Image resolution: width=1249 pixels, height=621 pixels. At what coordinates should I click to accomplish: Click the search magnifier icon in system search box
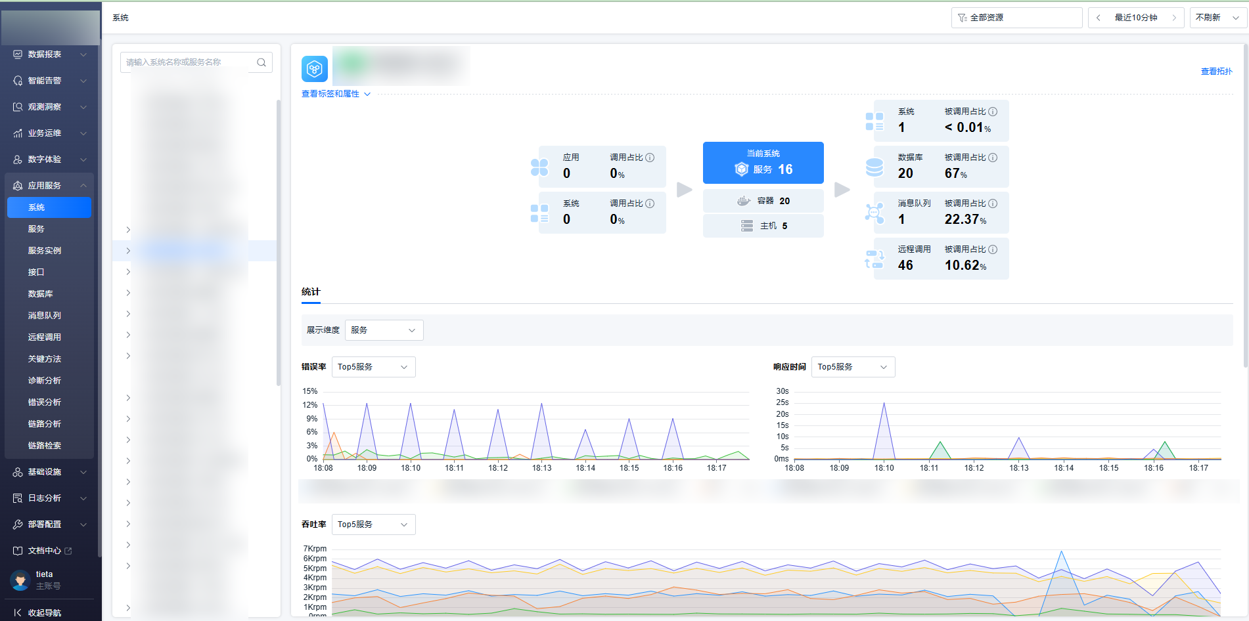(261, 62)
